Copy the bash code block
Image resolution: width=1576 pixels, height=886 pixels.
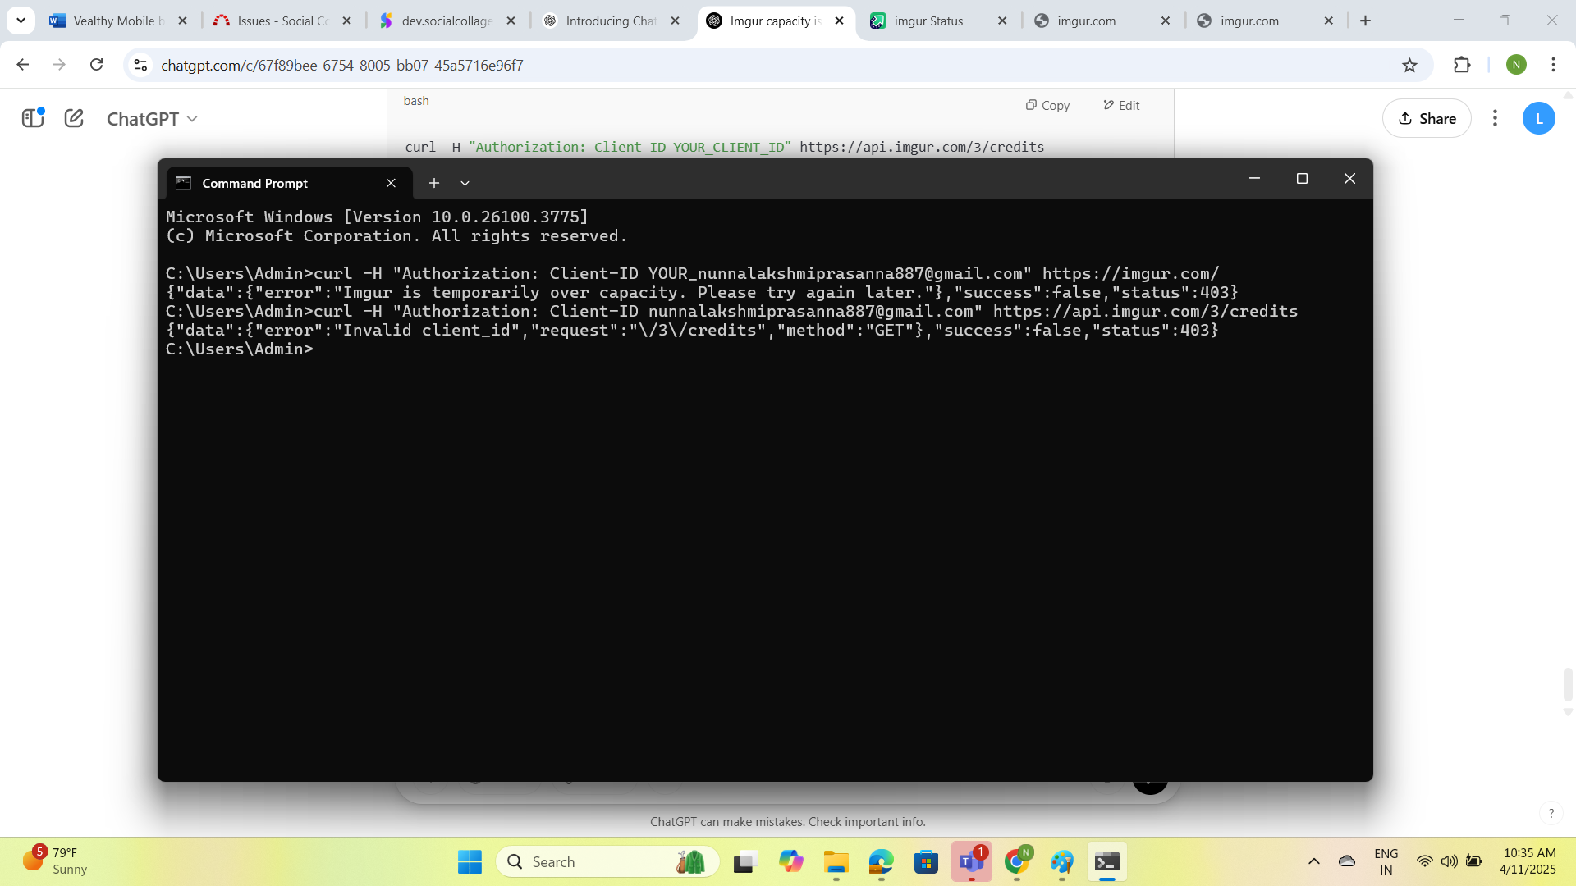[x=1047, y=105]
